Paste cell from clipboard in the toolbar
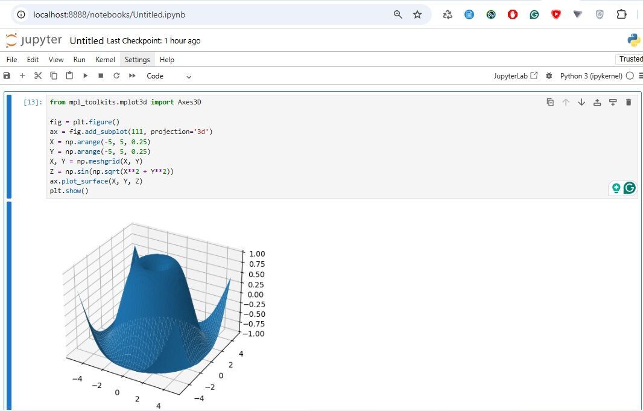The width and height of the screenshot is (643, 411). 69,76
